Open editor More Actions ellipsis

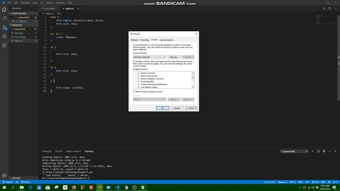[335, 8]
